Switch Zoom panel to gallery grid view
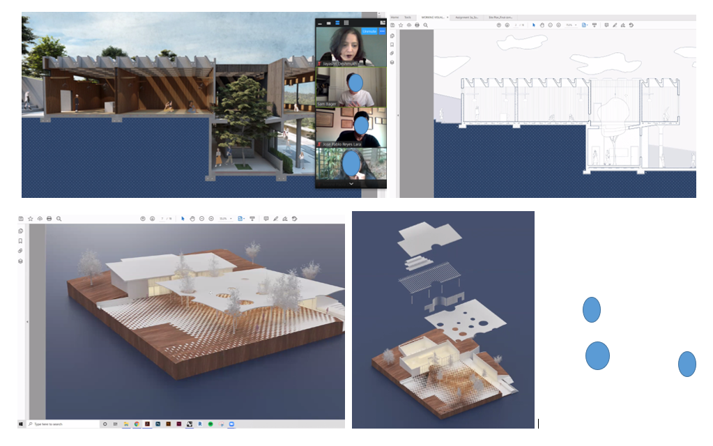The width and height of the screenshot is (713, 446). point(346,23)
